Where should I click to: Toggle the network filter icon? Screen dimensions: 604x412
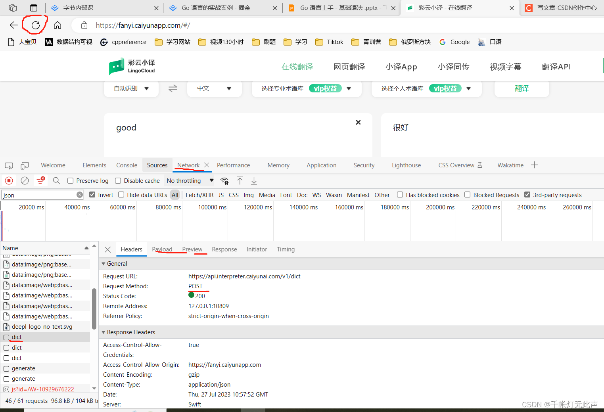tap(40, 181)
